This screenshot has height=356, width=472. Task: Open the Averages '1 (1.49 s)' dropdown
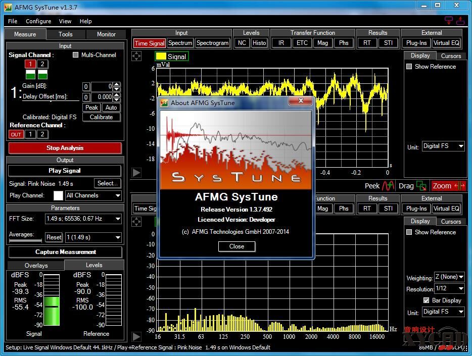[93, 237]
